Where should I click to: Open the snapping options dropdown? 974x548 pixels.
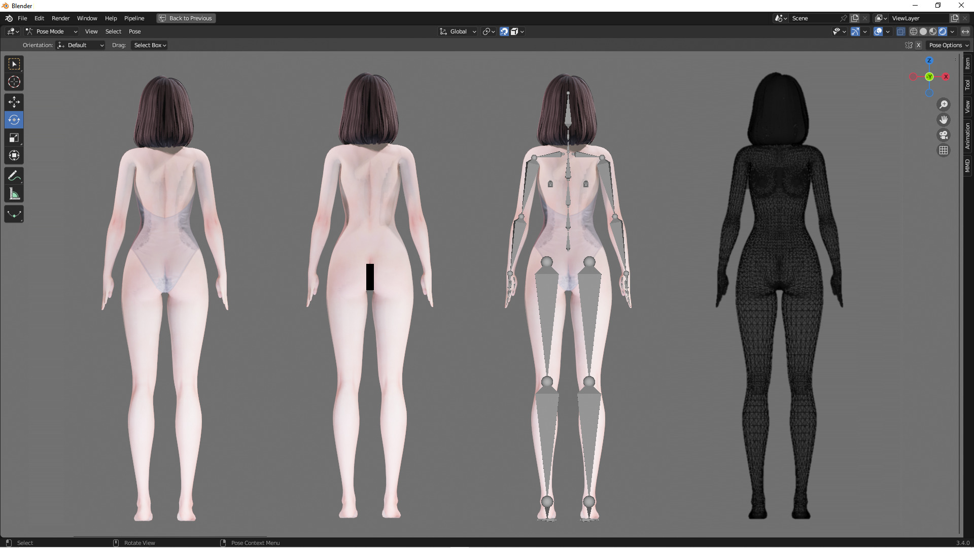click(517, 31)
